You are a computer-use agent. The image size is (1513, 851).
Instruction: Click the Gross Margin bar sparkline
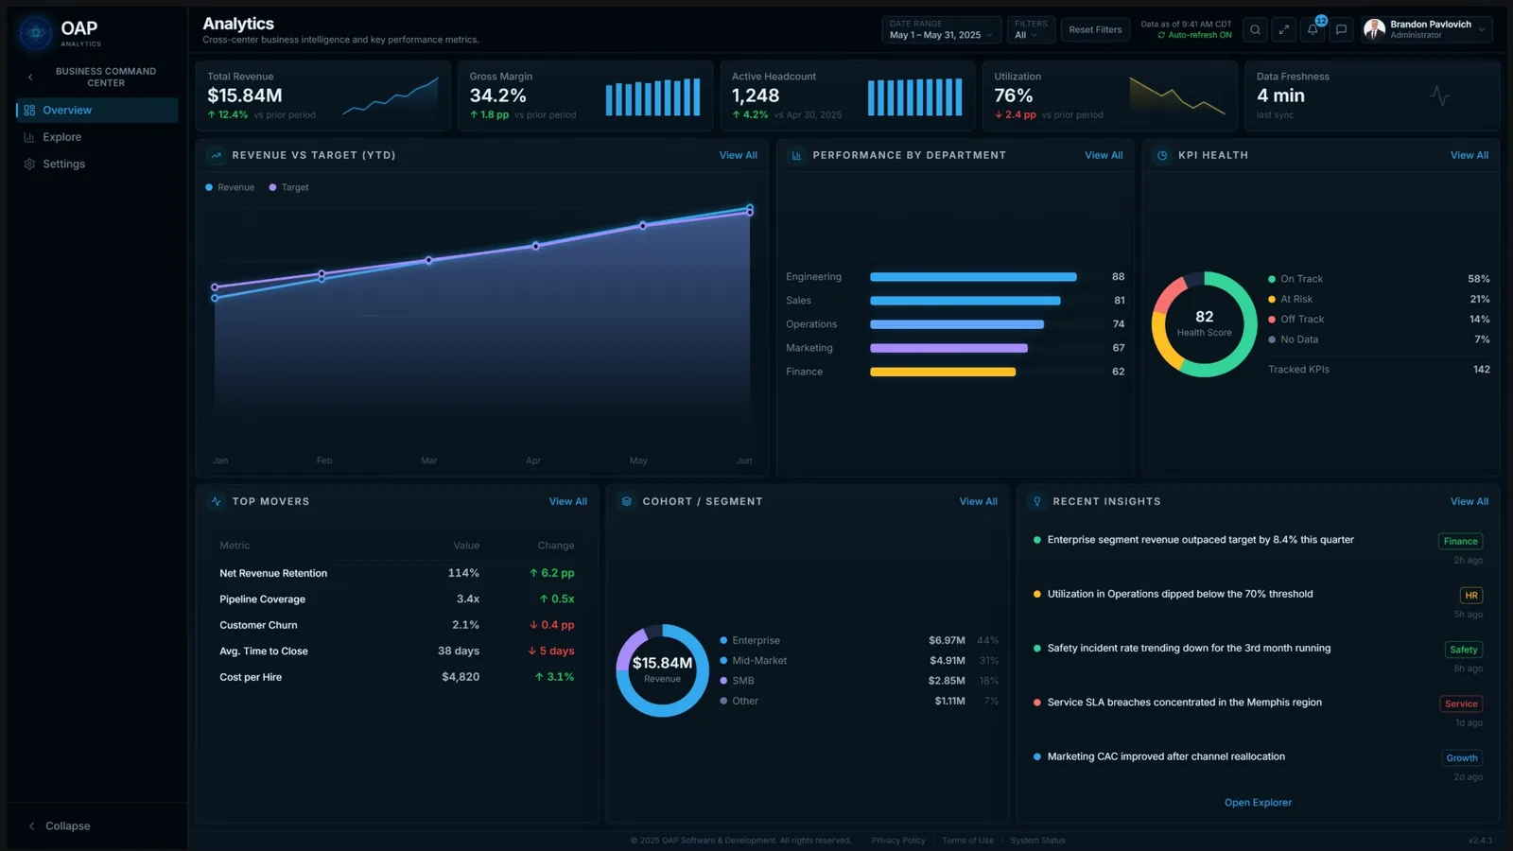click(652, 97)
